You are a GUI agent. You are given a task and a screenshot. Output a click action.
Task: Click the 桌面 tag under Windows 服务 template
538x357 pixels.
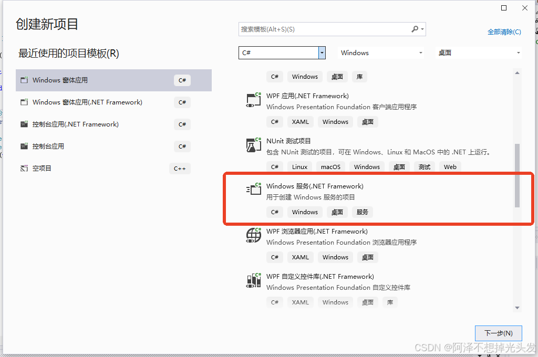click(337, 212)
